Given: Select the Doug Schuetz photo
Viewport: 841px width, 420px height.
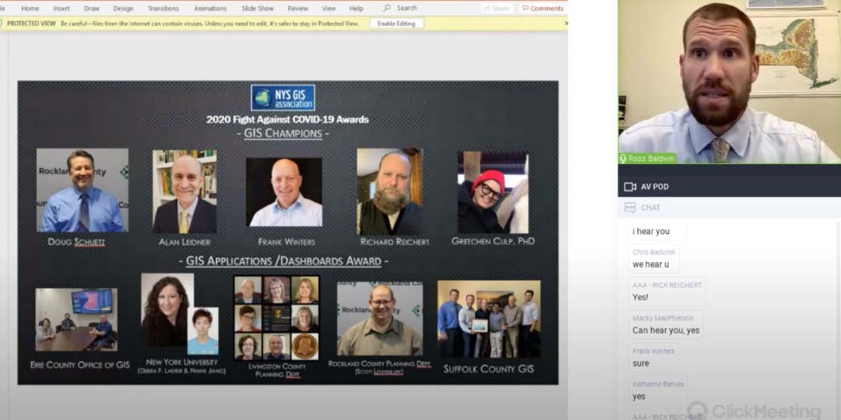Looking at the screenshot, I should click(x=82, y=191).
